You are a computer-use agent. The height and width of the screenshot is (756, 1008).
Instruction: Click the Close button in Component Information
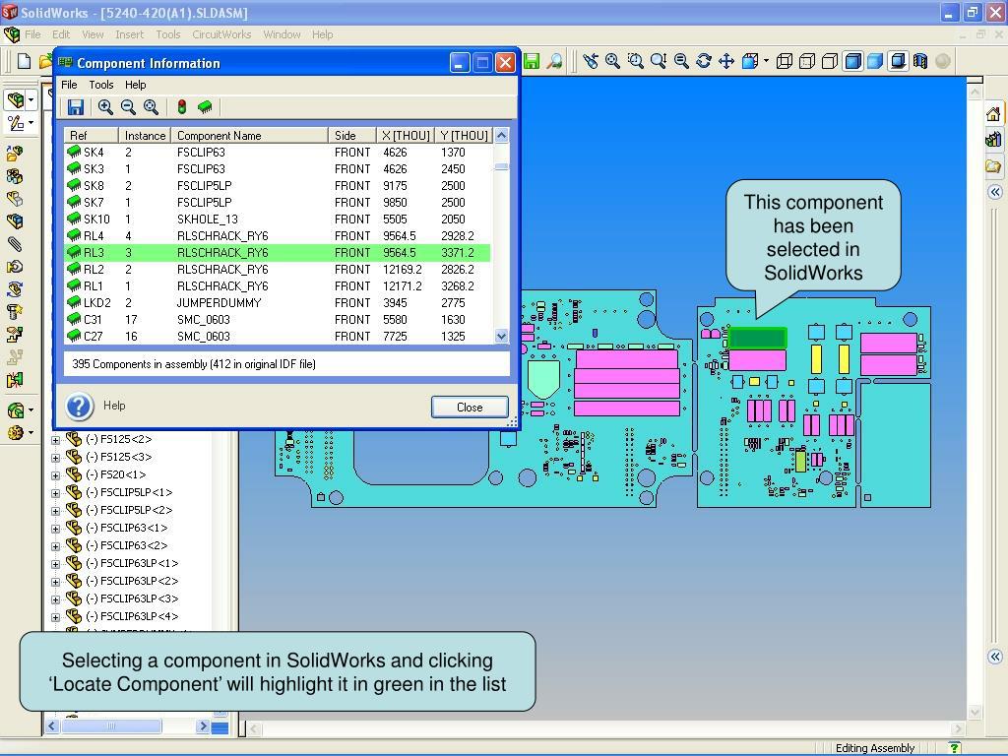tap(470, 407)
